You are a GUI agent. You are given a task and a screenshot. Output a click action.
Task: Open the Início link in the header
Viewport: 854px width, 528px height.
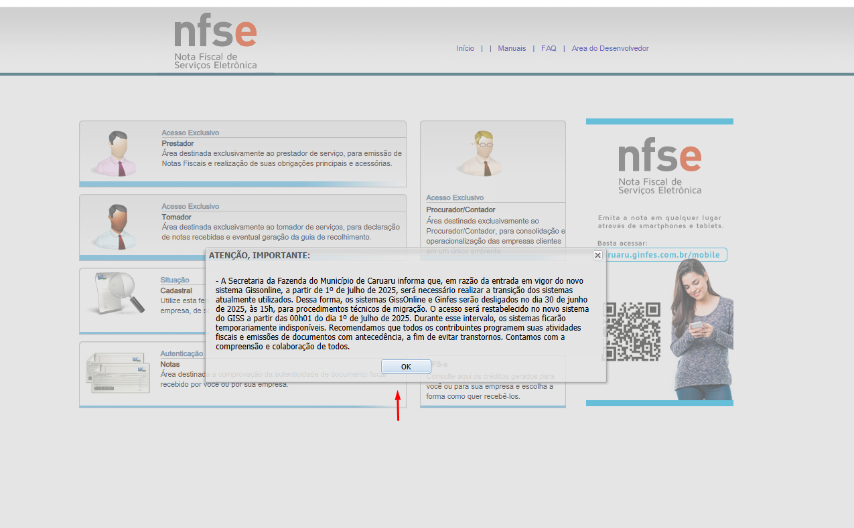click(x=466, y=48)
